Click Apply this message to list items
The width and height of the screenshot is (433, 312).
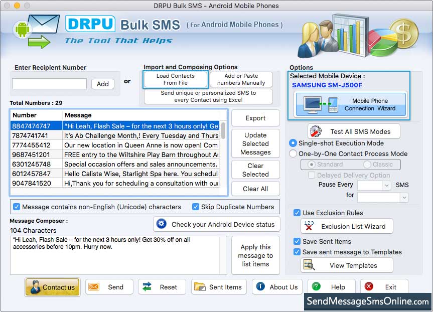coord(255,255)
